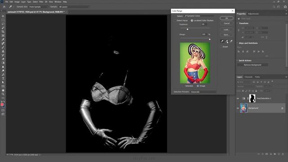Select the Clone Stamp tool
The height and width of the screenshot is (162, 288).
(3, 51)
